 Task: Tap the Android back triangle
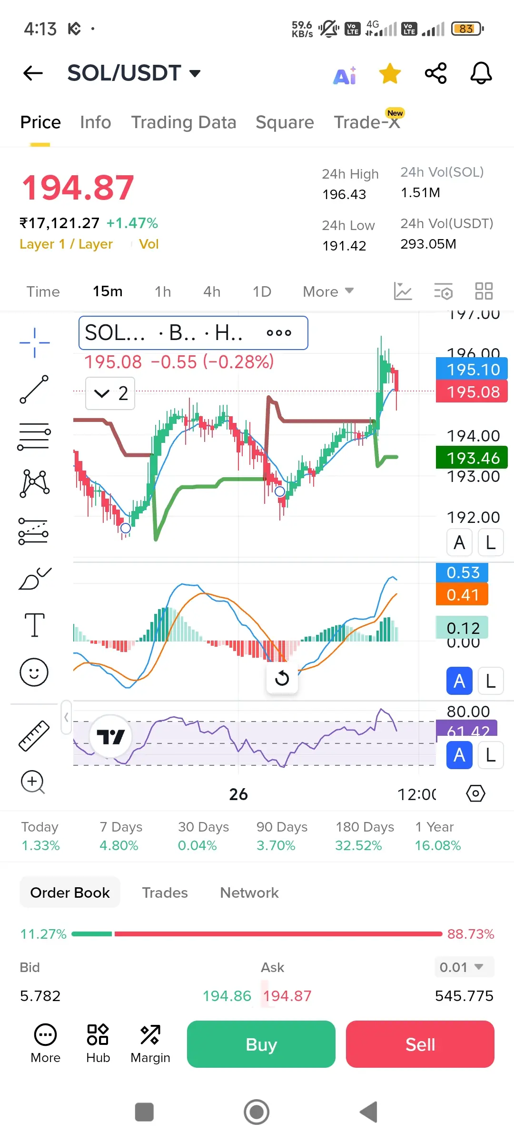[369, 1112]
